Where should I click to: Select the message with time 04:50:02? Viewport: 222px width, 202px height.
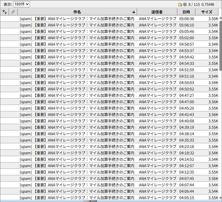click(109, 89)
